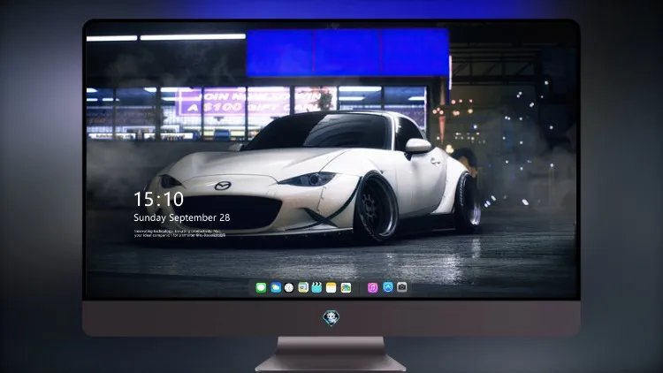This screenshot has height=373, width=663.
Task: Open the pink Music app in dock
Action: point(372,287)
